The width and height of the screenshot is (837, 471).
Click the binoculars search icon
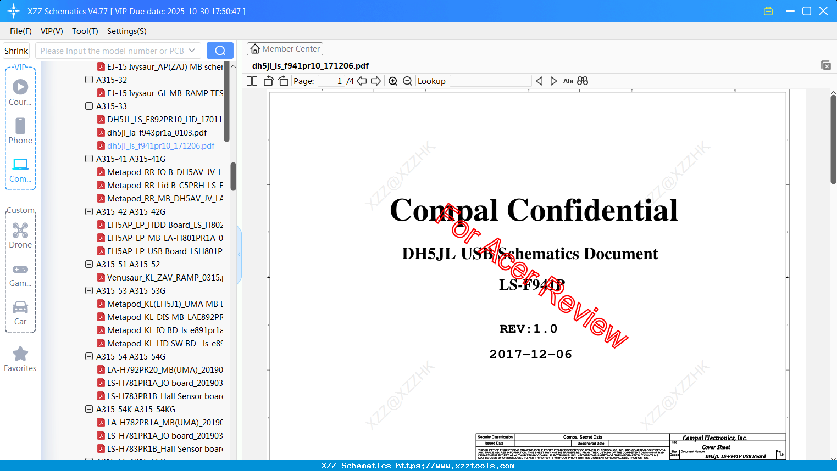583,81
